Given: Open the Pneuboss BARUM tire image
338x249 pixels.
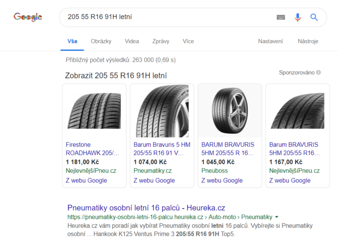Looking at the screenshot, I should pyautogui.click(x=230, y=111).
